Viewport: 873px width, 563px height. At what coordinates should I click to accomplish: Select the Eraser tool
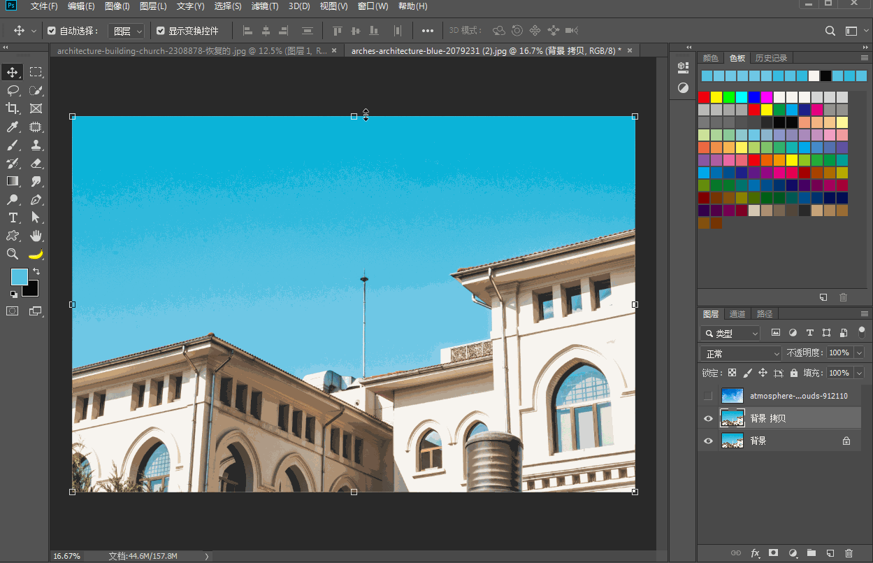pyautogui.click(x=36, y=163)
